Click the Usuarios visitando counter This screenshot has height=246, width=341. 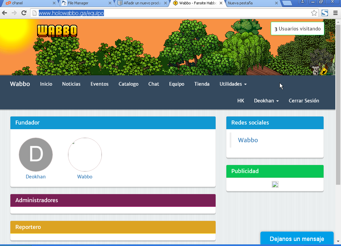coord(298,28)
